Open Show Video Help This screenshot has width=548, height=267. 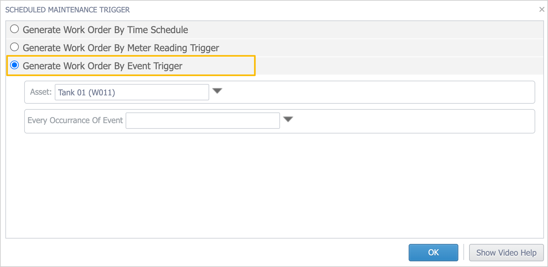pos(506,253)
